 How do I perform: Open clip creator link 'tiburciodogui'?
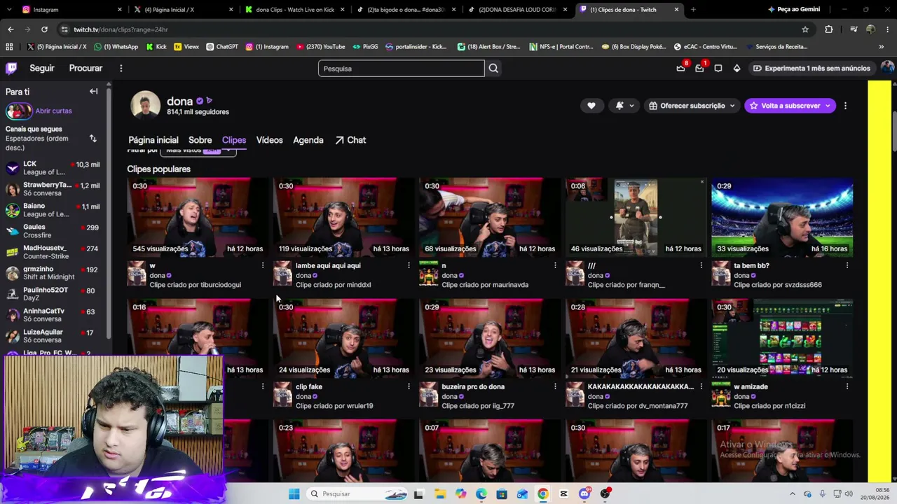(x=218, y=285)
